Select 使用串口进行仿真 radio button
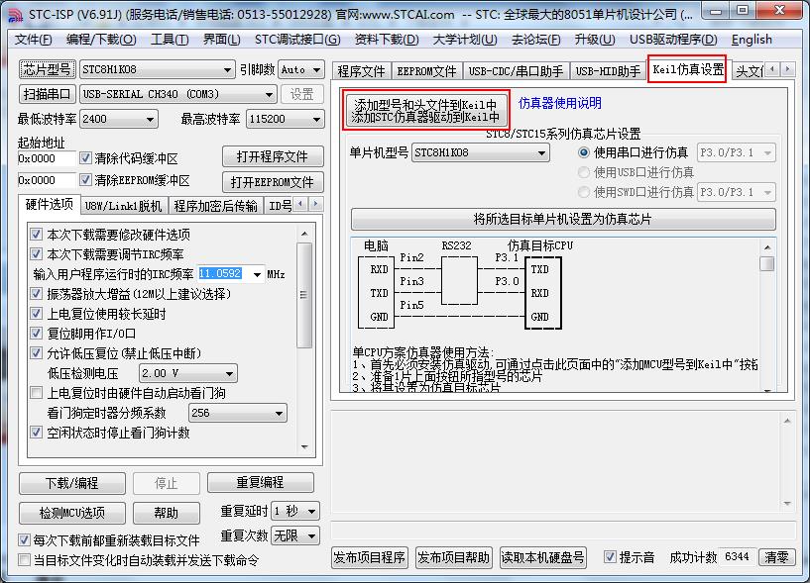The height and width of the screenshot is (583, 810). tap(584, 152)
